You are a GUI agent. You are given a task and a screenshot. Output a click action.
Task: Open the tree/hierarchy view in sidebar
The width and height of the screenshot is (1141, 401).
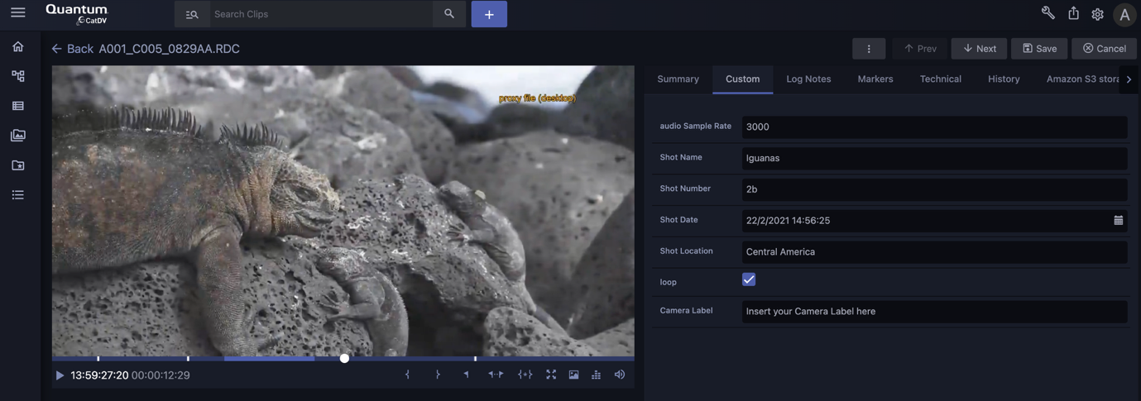click(17, 76)
